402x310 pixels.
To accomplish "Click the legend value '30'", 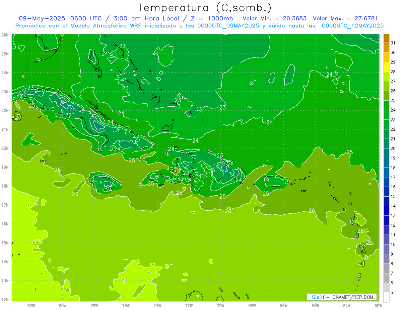I will click(393, 53).
